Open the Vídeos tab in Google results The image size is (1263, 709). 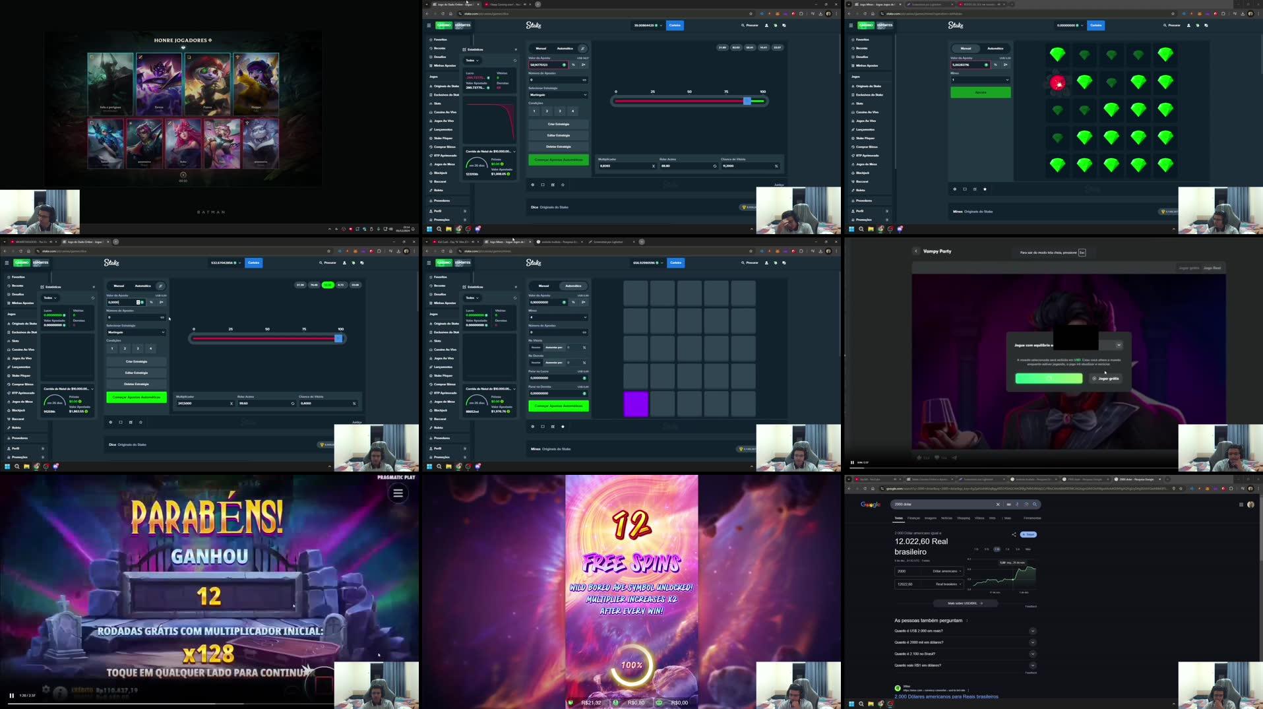click(979, 518)
